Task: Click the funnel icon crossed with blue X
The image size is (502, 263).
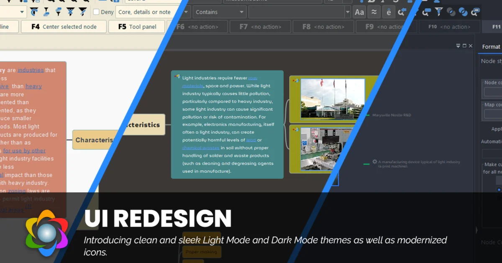Action: pyautogui.click(x=70, y=12)
